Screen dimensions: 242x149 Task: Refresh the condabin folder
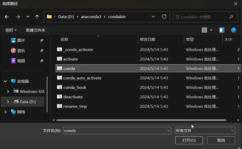click(x=164, y=17)
